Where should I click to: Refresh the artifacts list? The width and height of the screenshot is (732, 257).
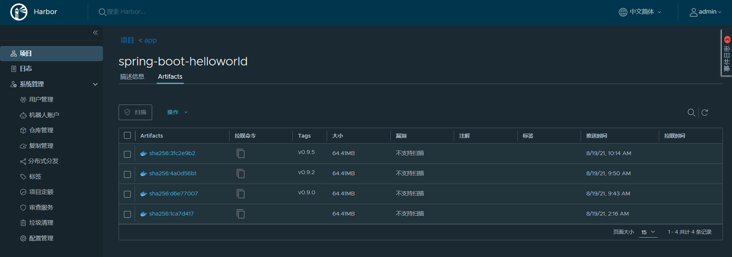[x=705, y=113]
